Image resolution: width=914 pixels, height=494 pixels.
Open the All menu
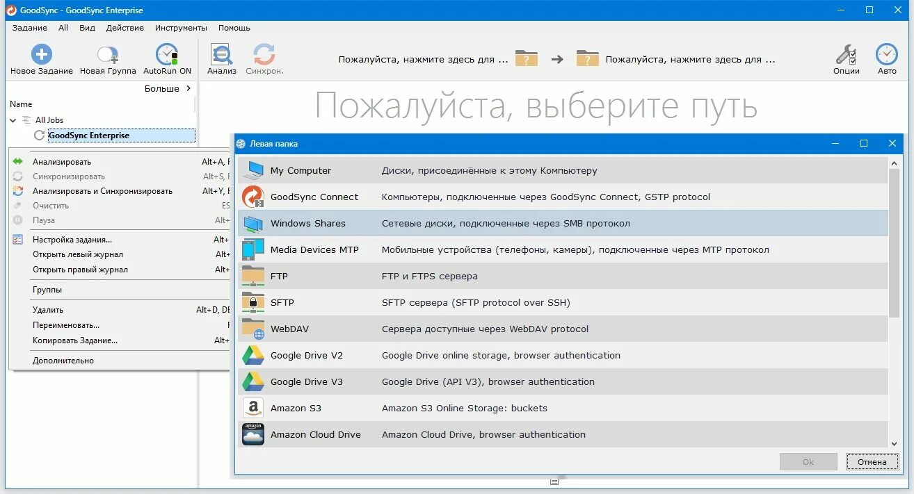63,28
